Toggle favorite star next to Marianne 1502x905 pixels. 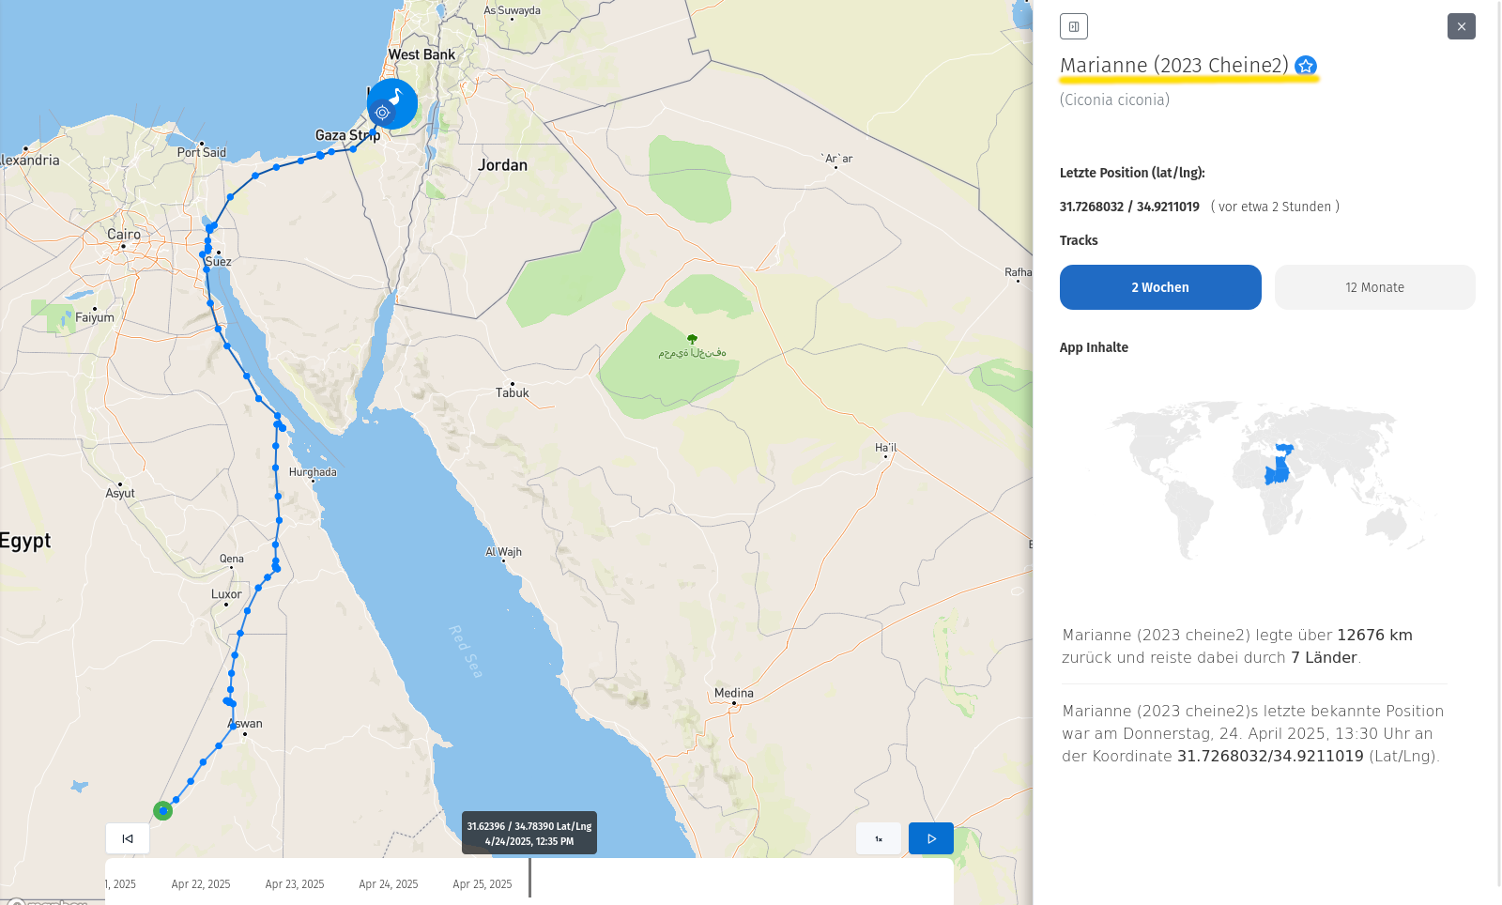pyautogui.click(x=1305, y=66)
